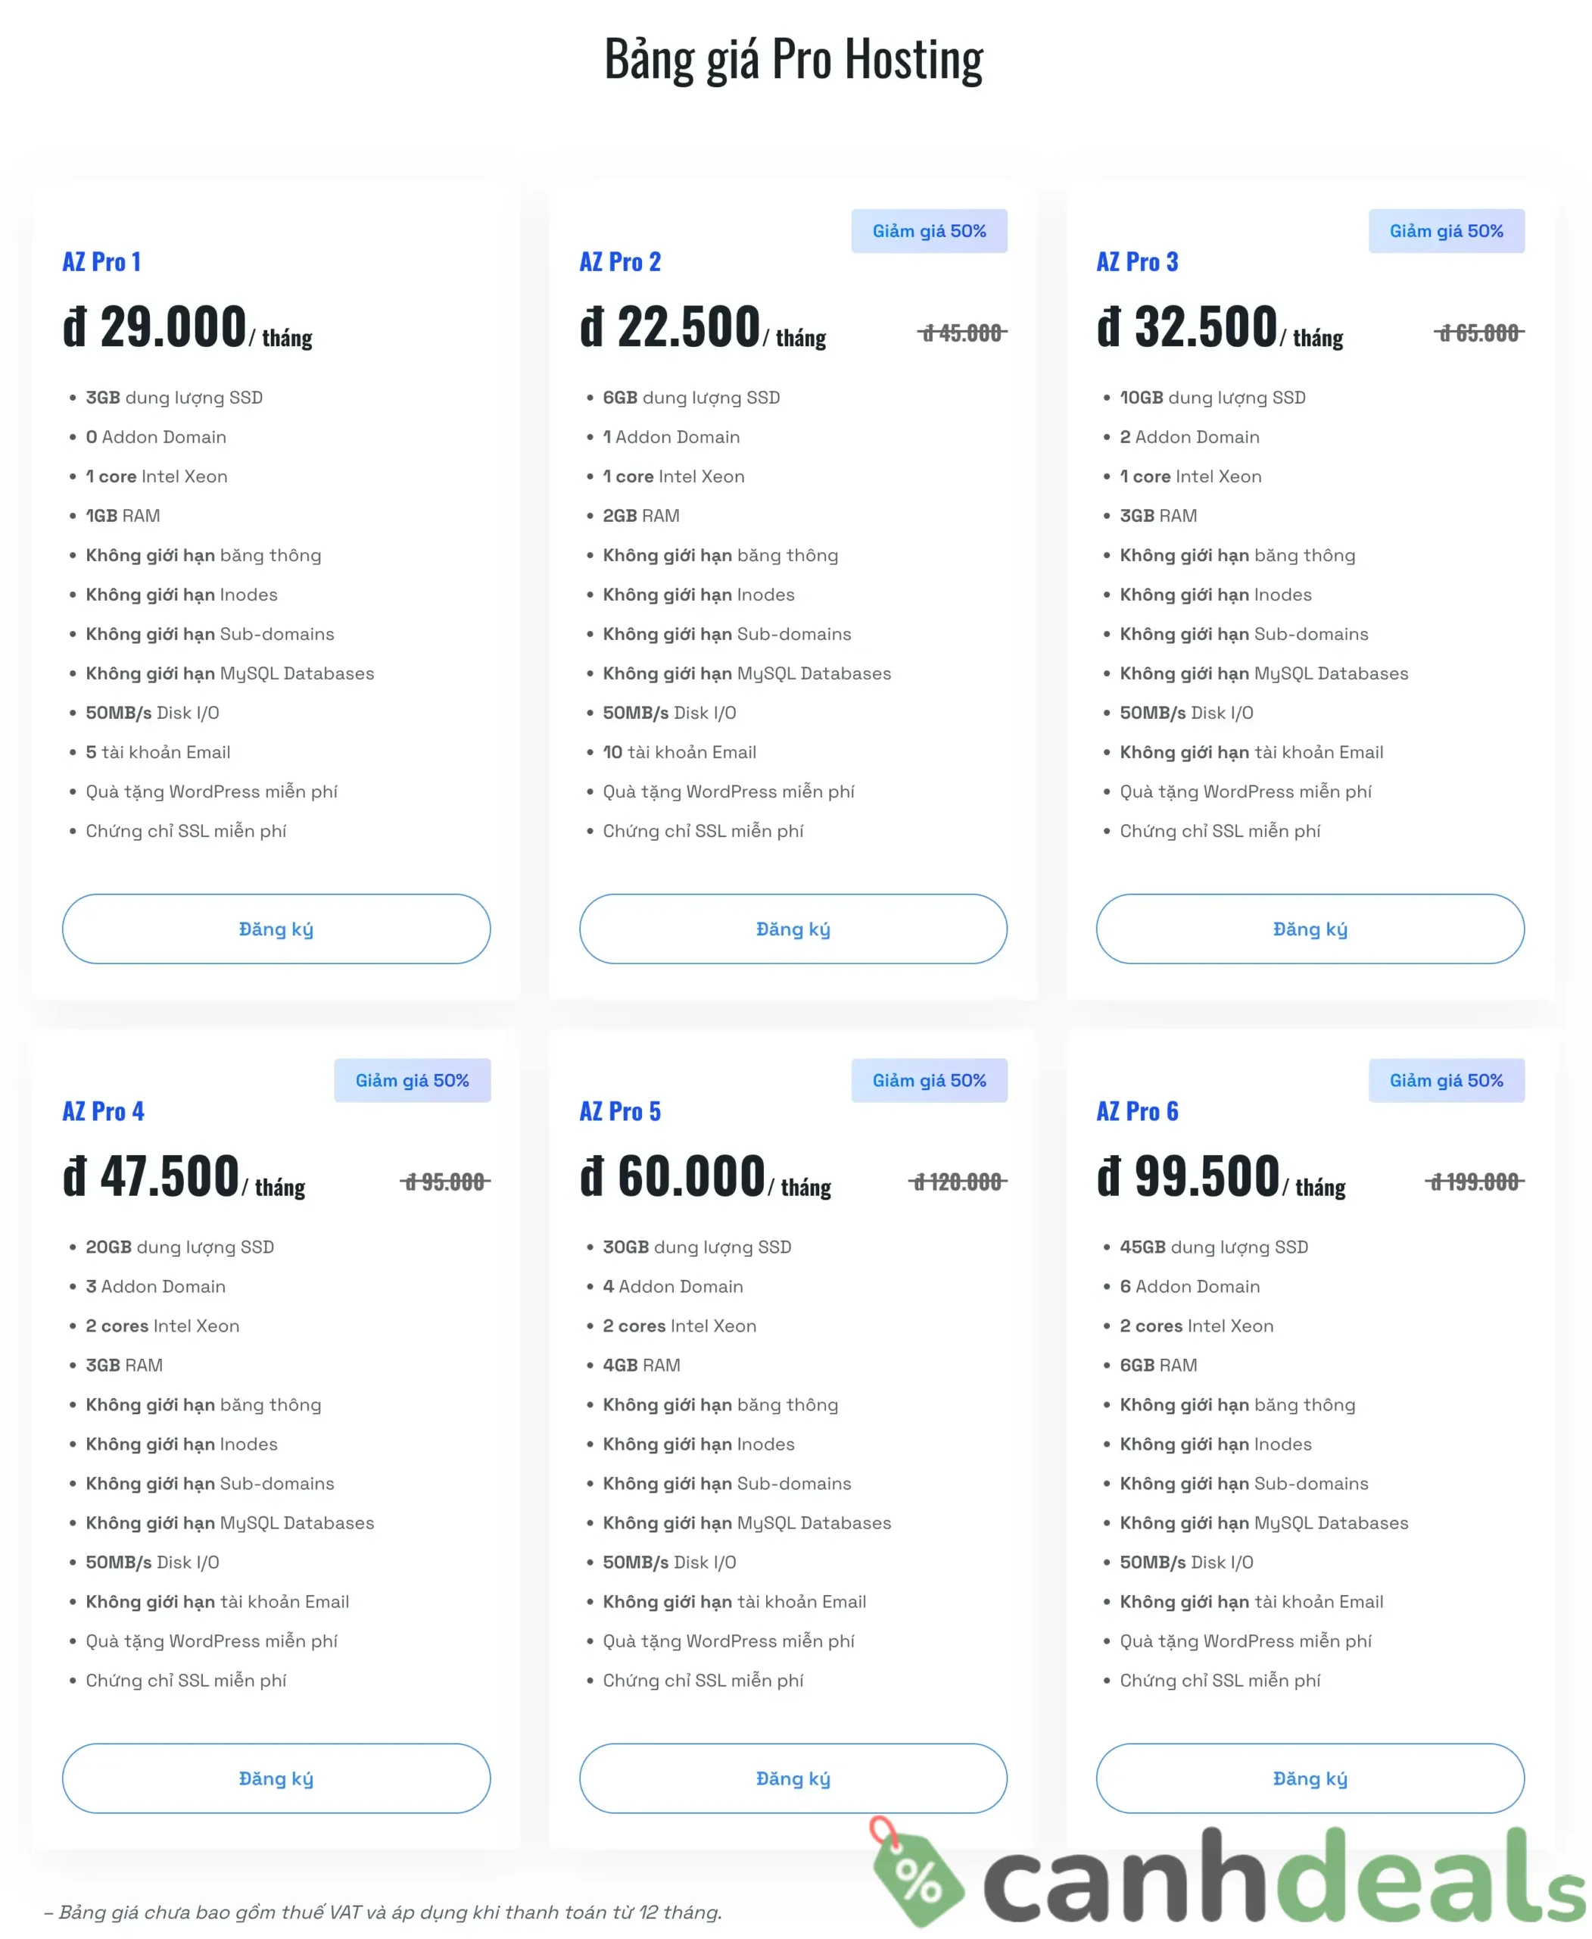Click the crossed-out 199.000 original price

[1475, 1182]
